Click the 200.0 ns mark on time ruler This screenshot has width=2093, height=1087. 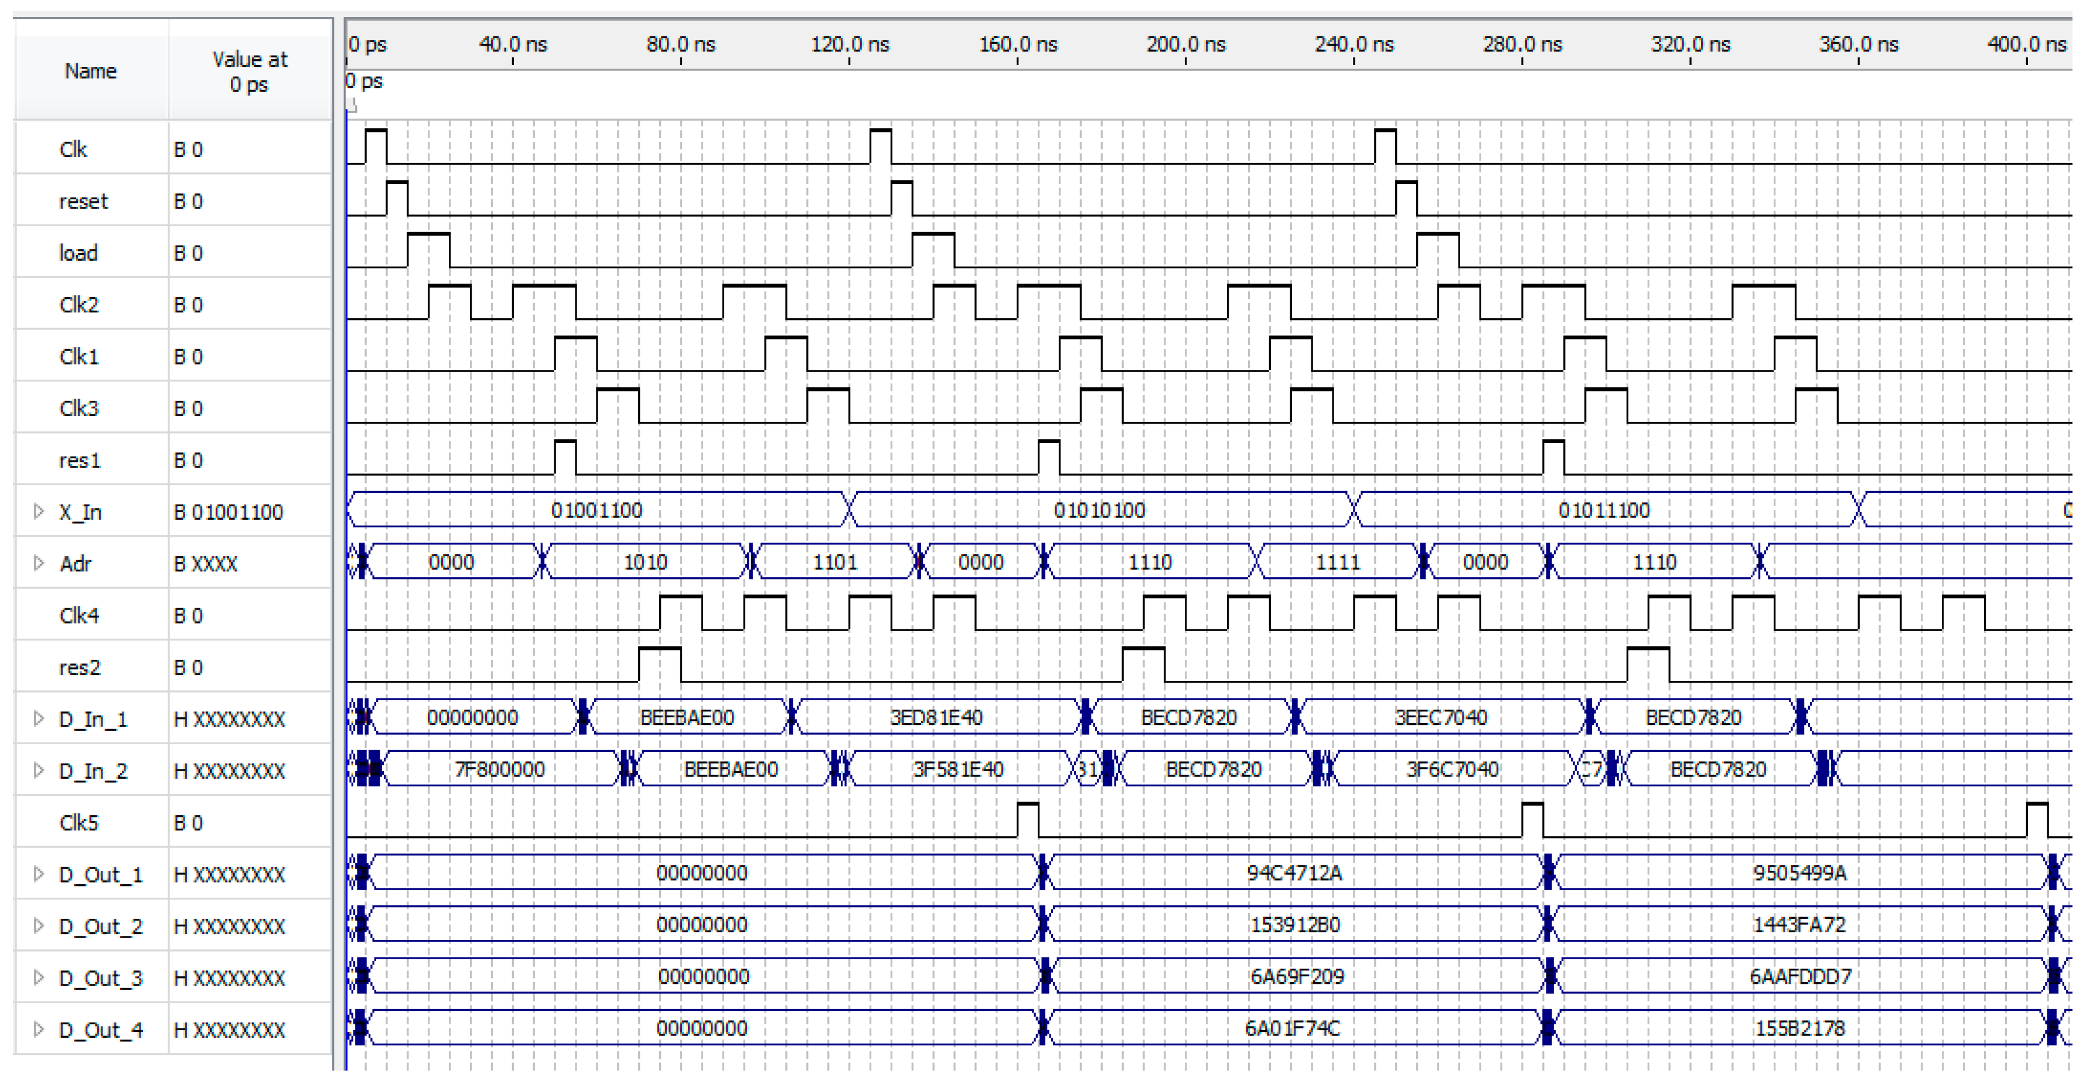click(x=1185, y=45)
